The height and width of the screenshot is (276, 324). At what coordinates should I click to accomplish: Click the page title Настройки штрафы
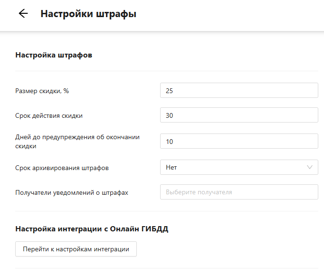click(x=88, y=14)
